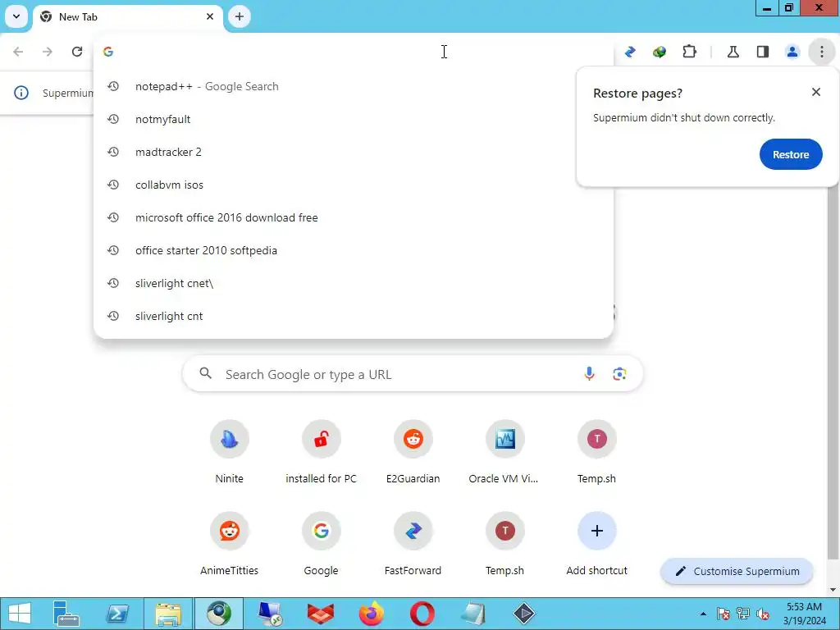Launch Opera from the taskbar
840x630 pixels.
pyautogui.click(x=422, y=614)
